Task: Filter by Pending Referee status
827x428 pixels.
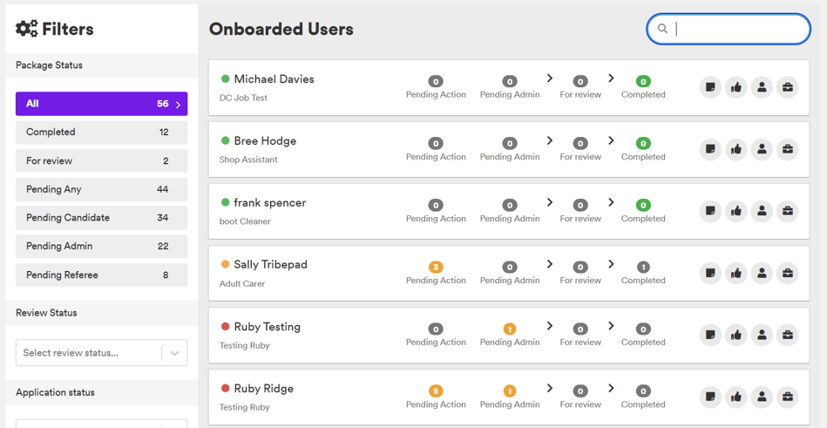Action: (102, 275)
